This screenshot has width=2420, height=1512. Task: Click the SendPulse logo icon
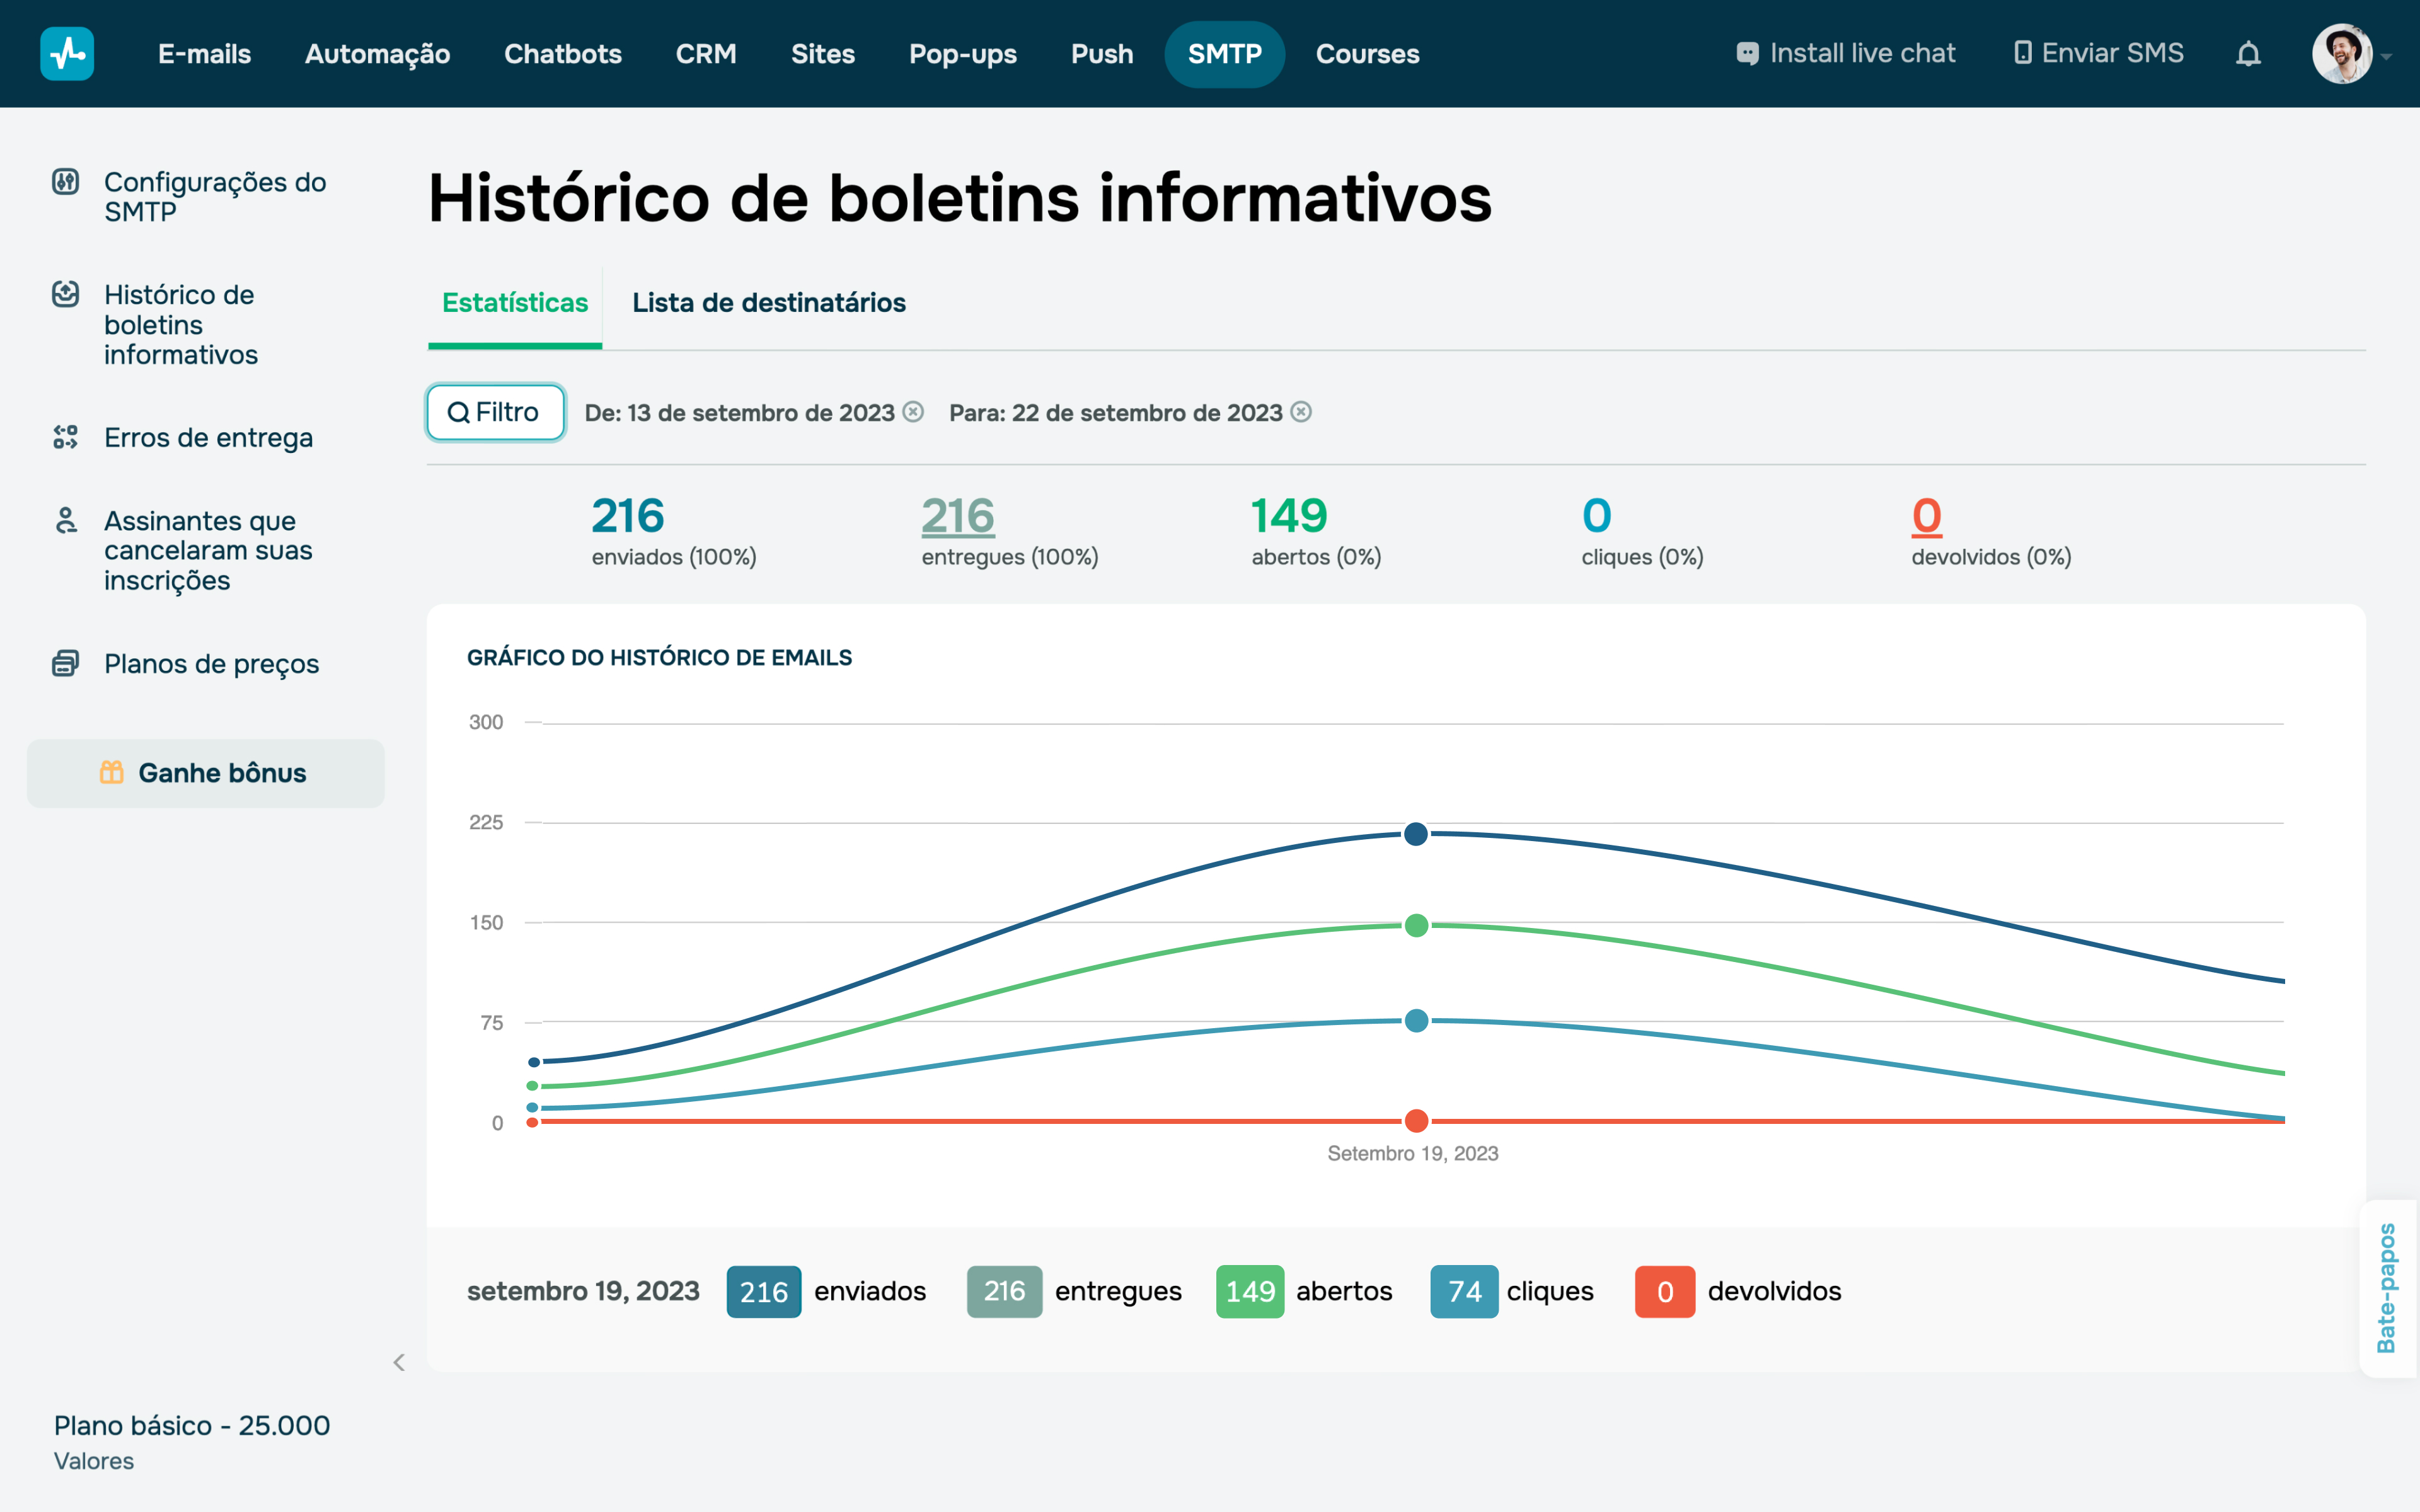(67, 54)
